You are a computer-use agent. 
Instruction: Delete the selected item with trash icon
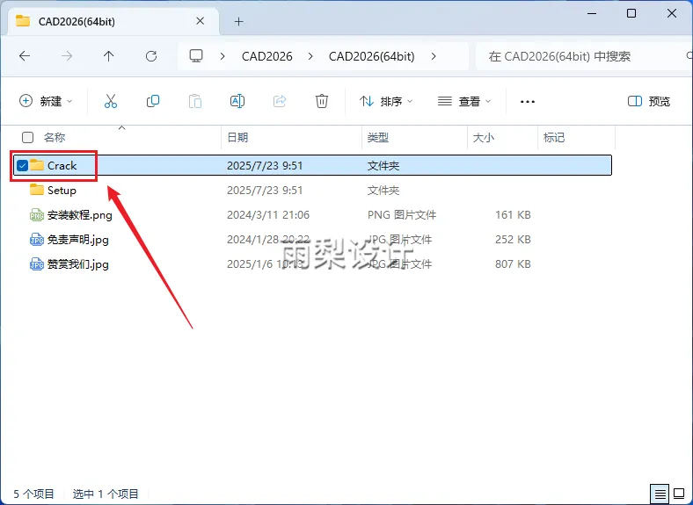point(322,101)
